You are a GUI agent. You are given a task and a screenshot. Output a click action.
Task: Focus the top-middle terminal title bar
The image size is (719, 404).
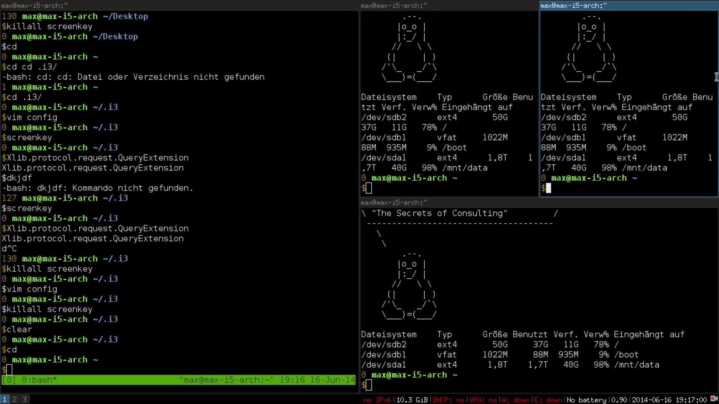449,5
